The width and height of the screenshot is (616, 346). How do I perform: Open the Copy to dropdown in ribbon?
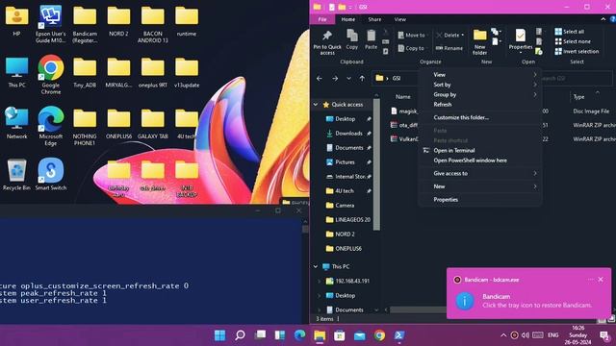pyautogui.click(x=412, y=48)
